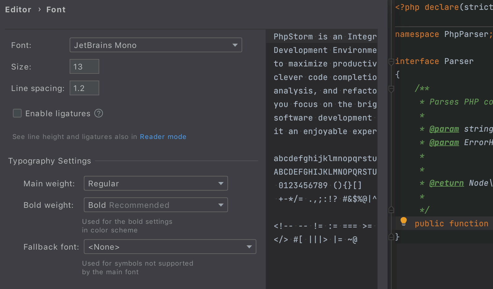Click the font preview sample text

(324, 84)
